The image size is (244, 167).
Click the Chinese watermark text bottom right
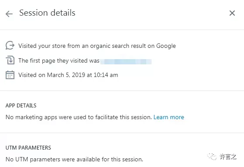228,157
